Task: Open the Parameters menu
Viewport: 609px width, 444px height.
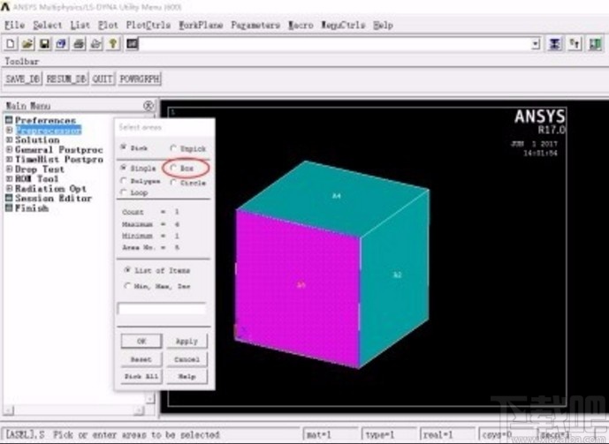Action: [255, 26]
